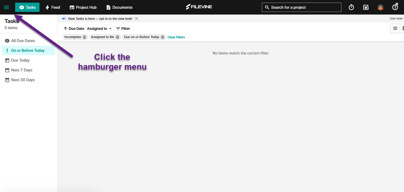Screen dimensions: 404x192
Task: Click the announcement text about New Tasks
Action: 100,19
